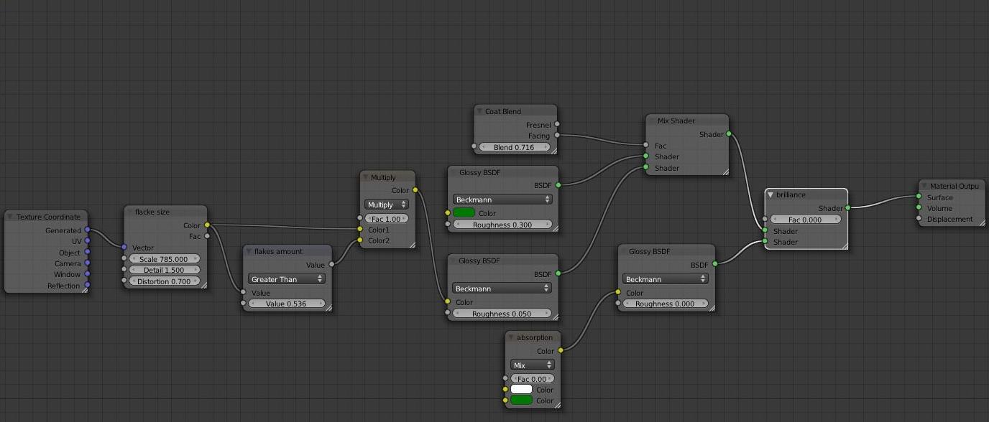Select the flacke size node header
The width and height of the screenshot is (989, 422).
coord(166,212)
